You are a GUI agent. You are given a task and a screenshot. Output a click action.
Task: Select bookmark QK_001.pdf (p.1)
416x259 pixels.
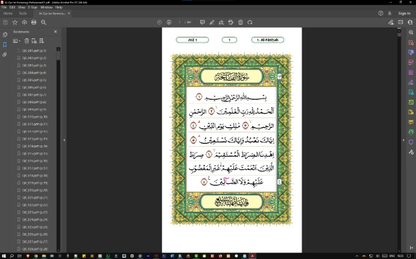pyautogui.click(x=34, y=51)
